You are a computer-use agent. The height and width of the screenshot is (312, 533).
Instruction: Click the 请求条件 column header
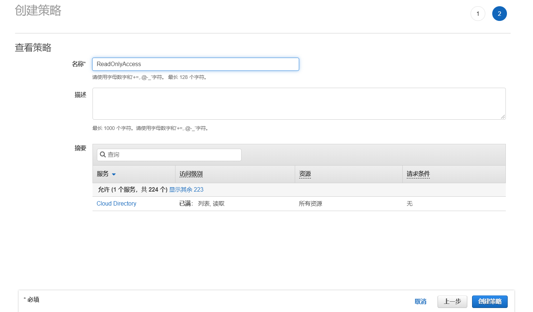(418, 174)
